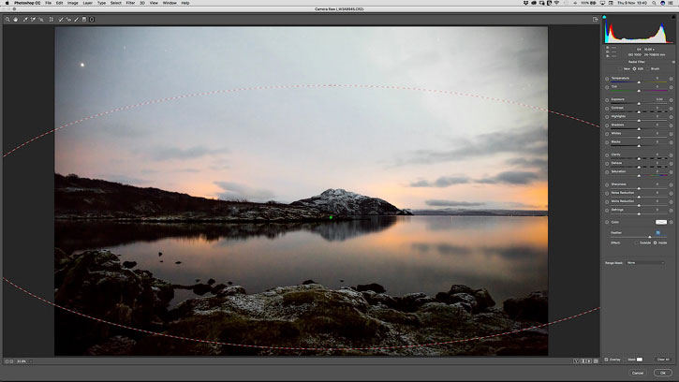Click the before/after view cycle icon
Image resolution: width=679 pixels, height=382 pixels.
576,360
